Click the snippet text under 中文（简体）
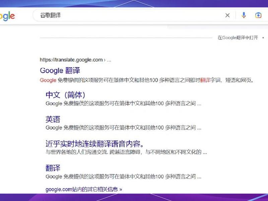The height and width of the screenshot is (201, 268). (x=123, y=104)
